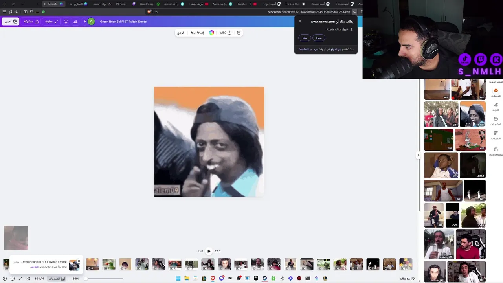Image resolution: width=503 pixels, height=283 pixels.
Task: Open the Discord taskbar icon
Action: [221, 278]
